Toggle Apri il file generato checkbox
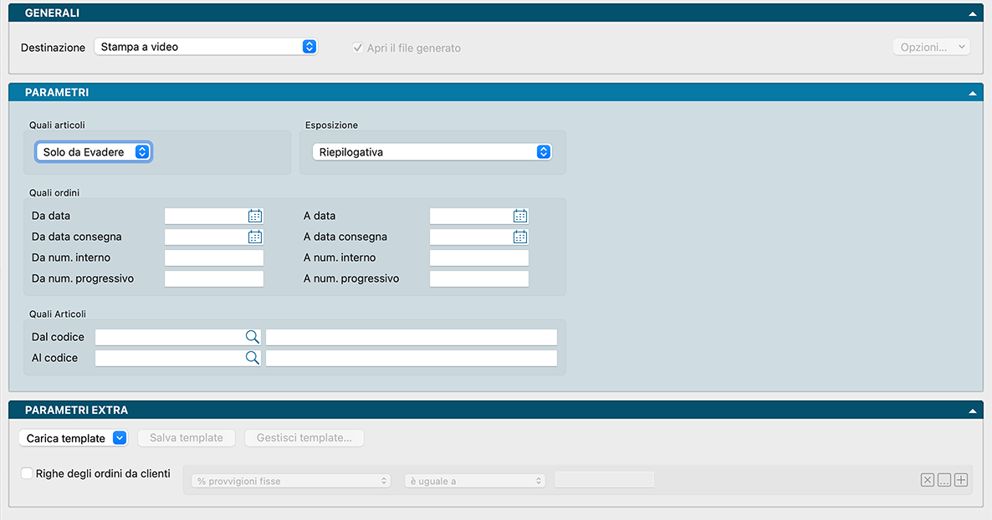This screenshot has height=520, width=992. (x=358, y=48)
